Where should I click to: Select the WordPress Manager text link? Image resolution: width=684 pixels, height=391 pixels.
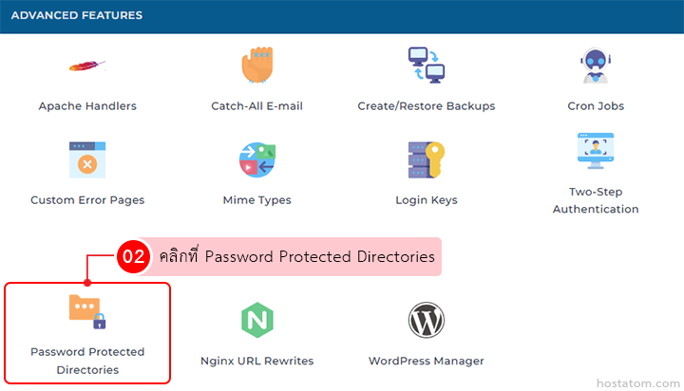coord(427,361)
